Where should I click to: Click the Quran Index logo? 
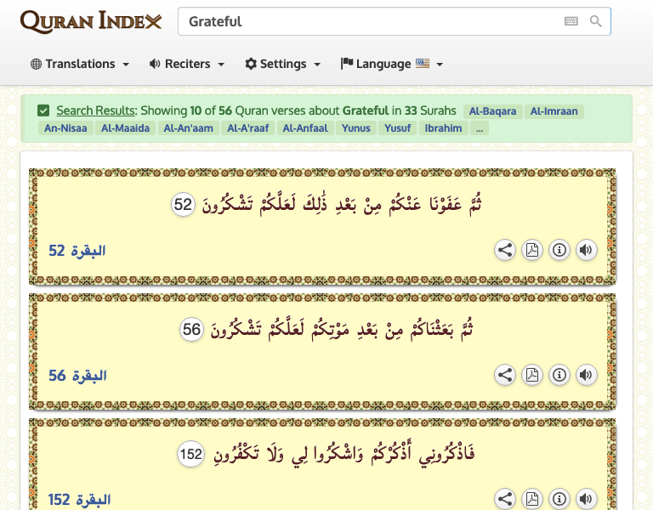click(x=91, y=21)
